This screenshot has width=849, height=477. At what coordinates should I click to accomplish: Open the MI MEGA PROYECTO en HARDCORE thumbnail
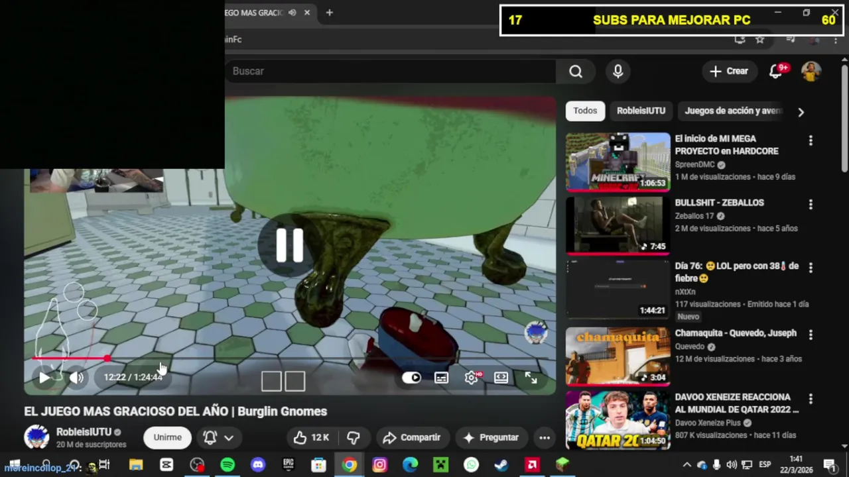click(618, 162)
